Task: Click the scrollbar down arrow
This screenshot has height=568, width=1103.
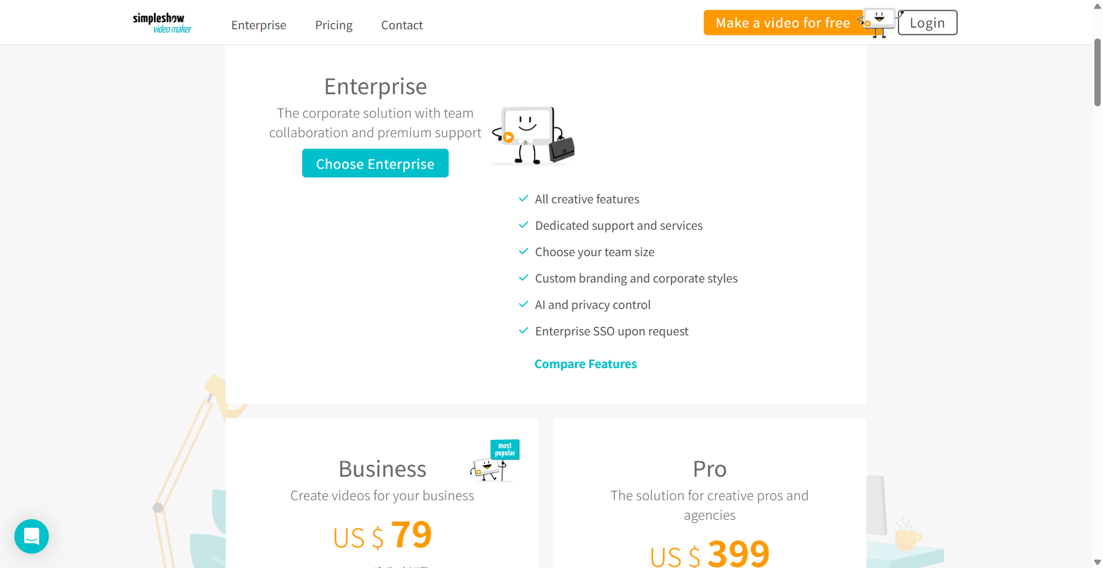Action: pos(1096,562)
